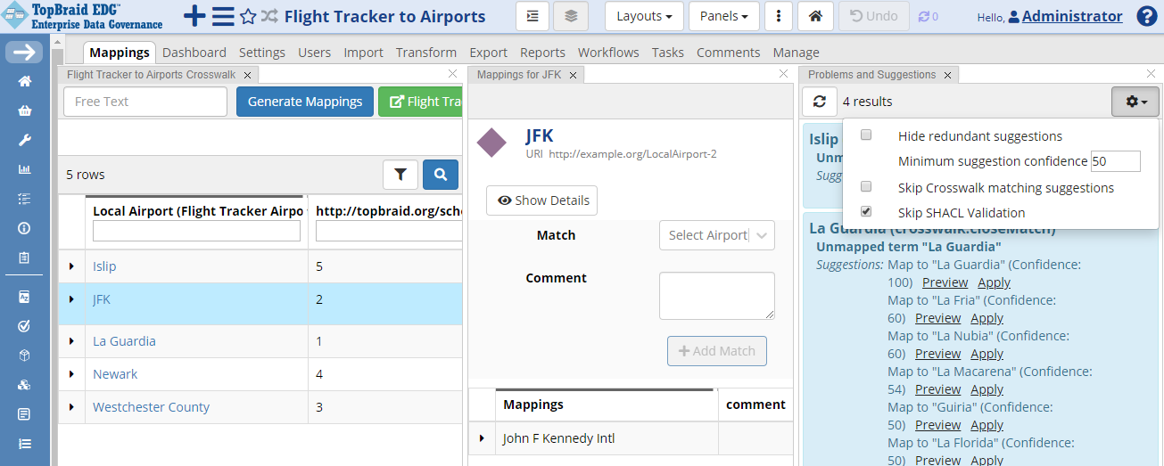Click the star favorite icon
The width and height of the screenshot is (1164, 466).
[249, 16]
